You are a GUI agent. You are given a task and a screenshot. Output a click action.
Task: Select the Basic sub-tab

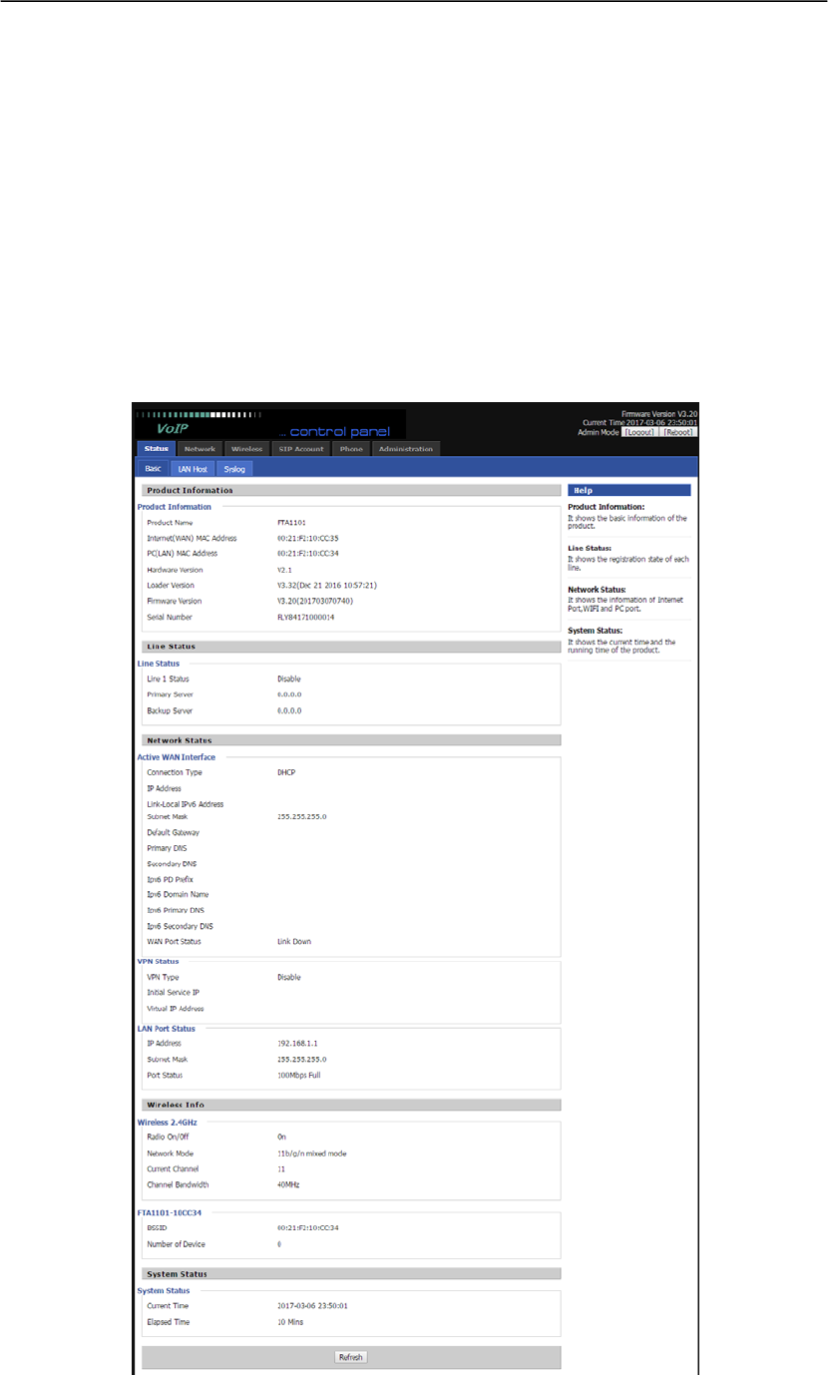(x=153, y=468)
